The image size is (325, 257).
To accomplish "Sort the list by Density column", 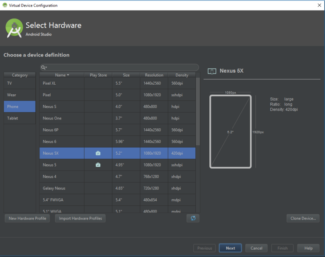I will click(181, 75).
